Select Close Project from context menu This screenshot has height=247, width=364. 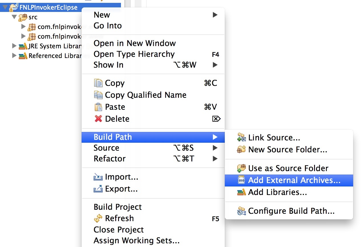(x=119, y=230)
